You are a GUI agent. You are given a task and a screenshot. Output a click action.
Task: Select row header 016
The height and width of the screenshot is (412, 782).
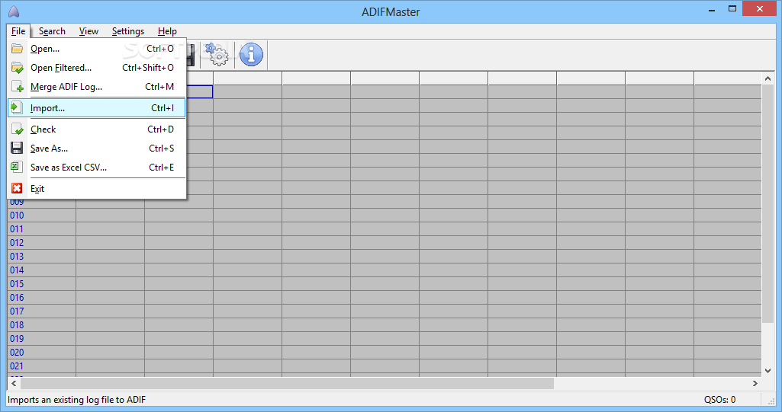[41, 298]
